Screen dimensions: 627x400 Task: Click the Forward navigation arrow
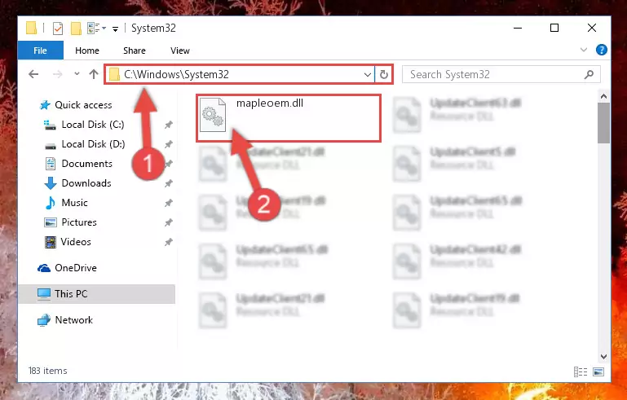click(58, 74)
